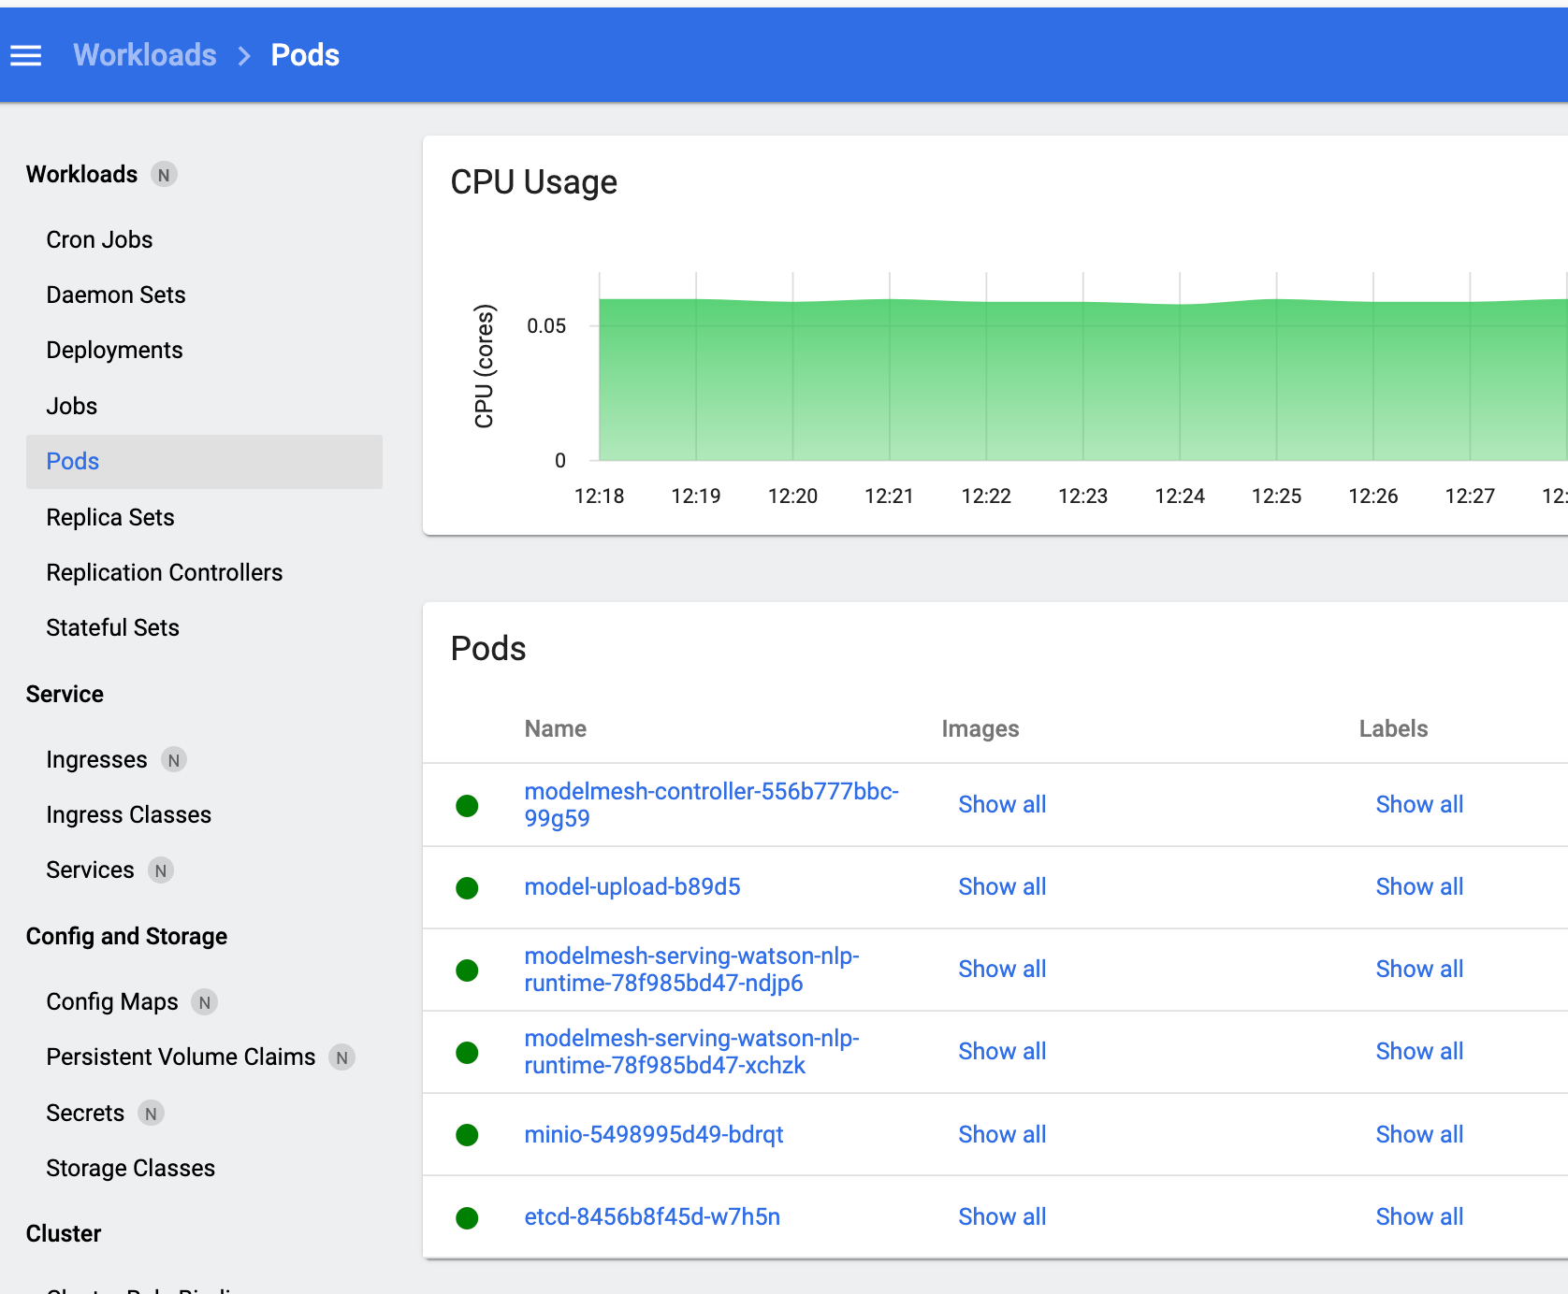Open pod model-upload-b89d5 details
Viewport: 1568px width, 1294px height.
632,886
